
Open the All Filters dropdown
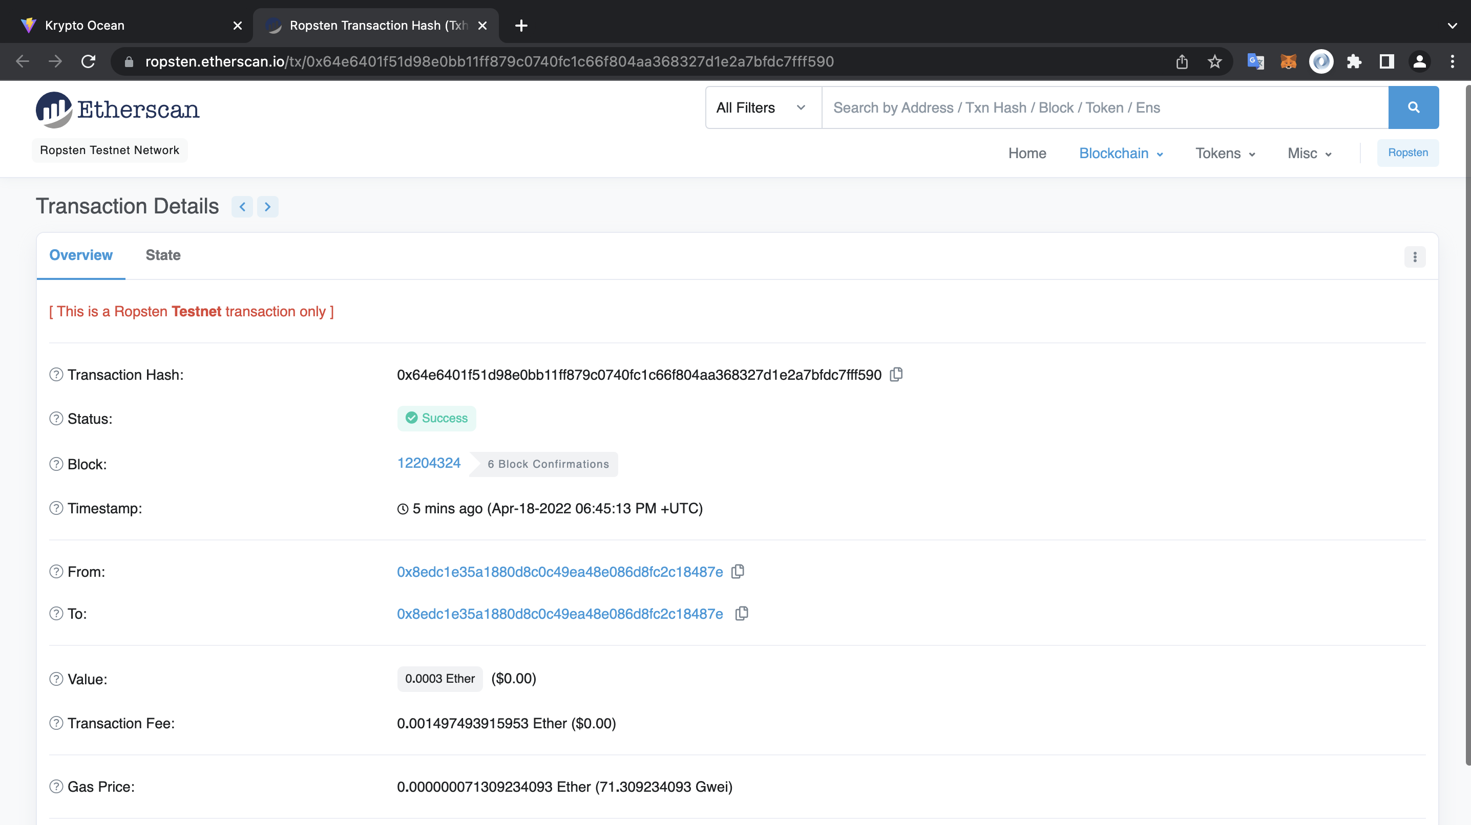click(761, 107)
